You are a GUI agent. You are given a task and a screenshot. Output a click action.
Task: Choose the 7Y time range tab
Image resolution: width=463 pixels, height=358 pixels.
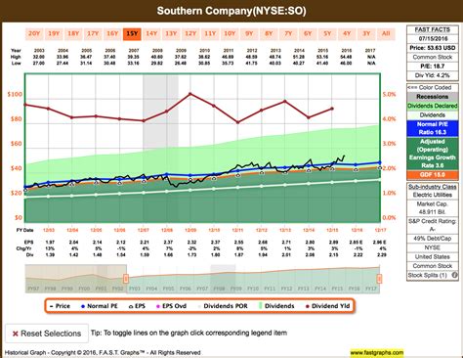pyautogui.click(x=288, y=33)
